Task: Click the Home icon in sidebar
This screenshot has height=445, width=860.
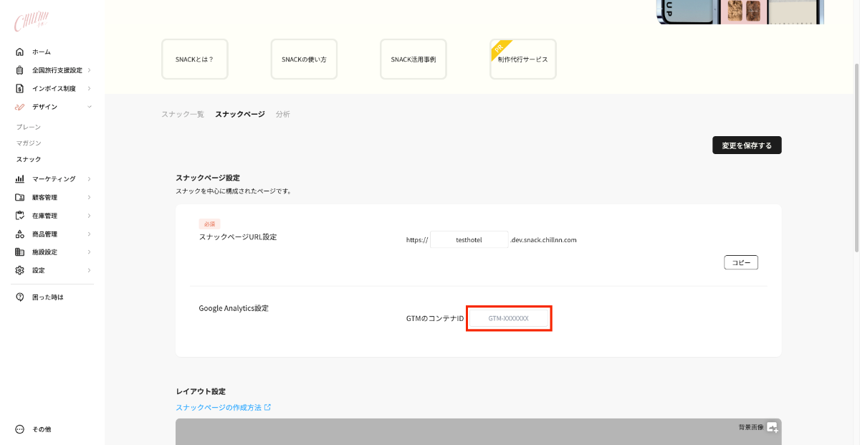Action: pos(20,52)
